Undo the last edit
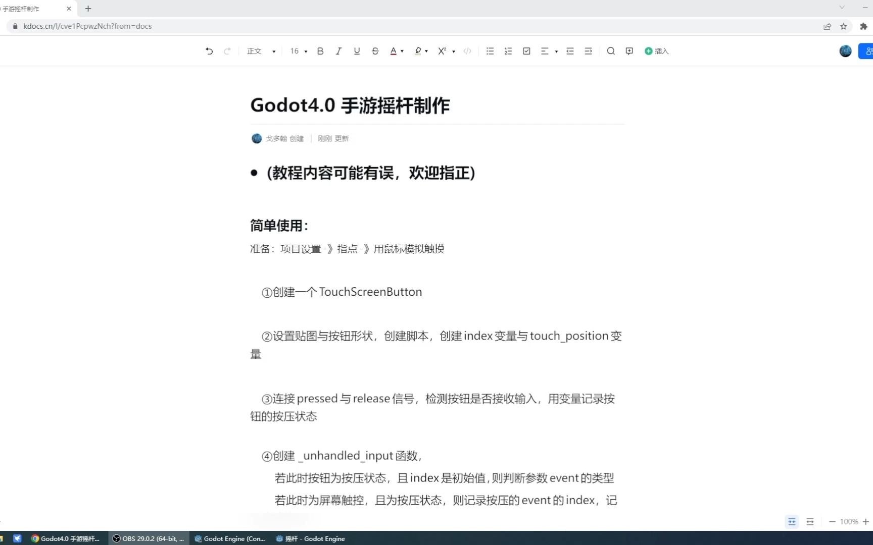Image resolution: width=873 pixels, height=545 pixels. click(x=209, y=51)
